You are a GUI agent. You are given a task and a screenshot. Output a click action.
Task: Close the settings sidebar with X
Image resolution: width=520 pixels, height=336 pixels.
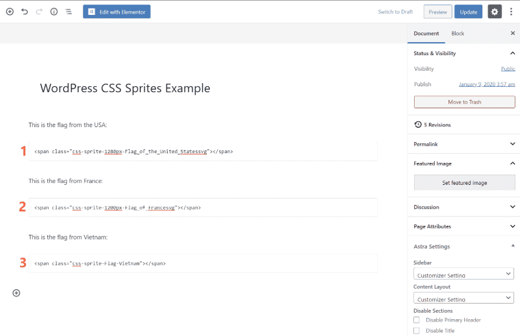(512, 34)
